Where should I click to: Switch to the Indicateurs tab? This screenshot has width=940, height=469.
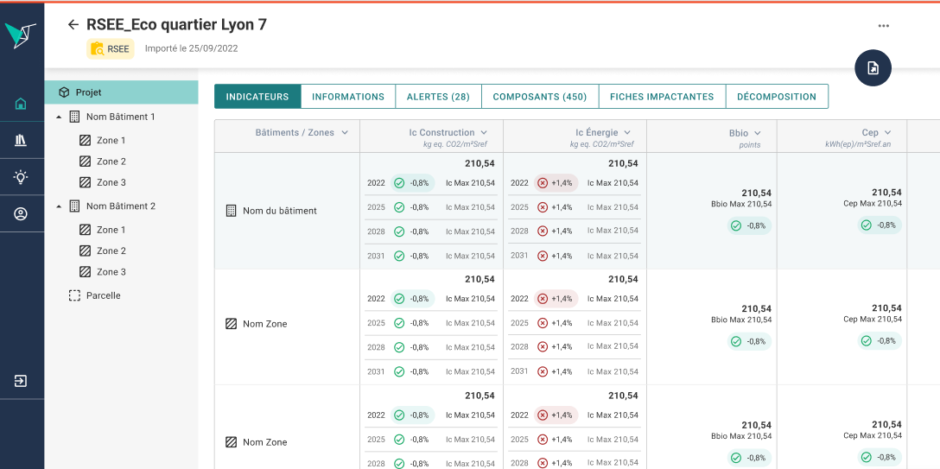(257, 97)
